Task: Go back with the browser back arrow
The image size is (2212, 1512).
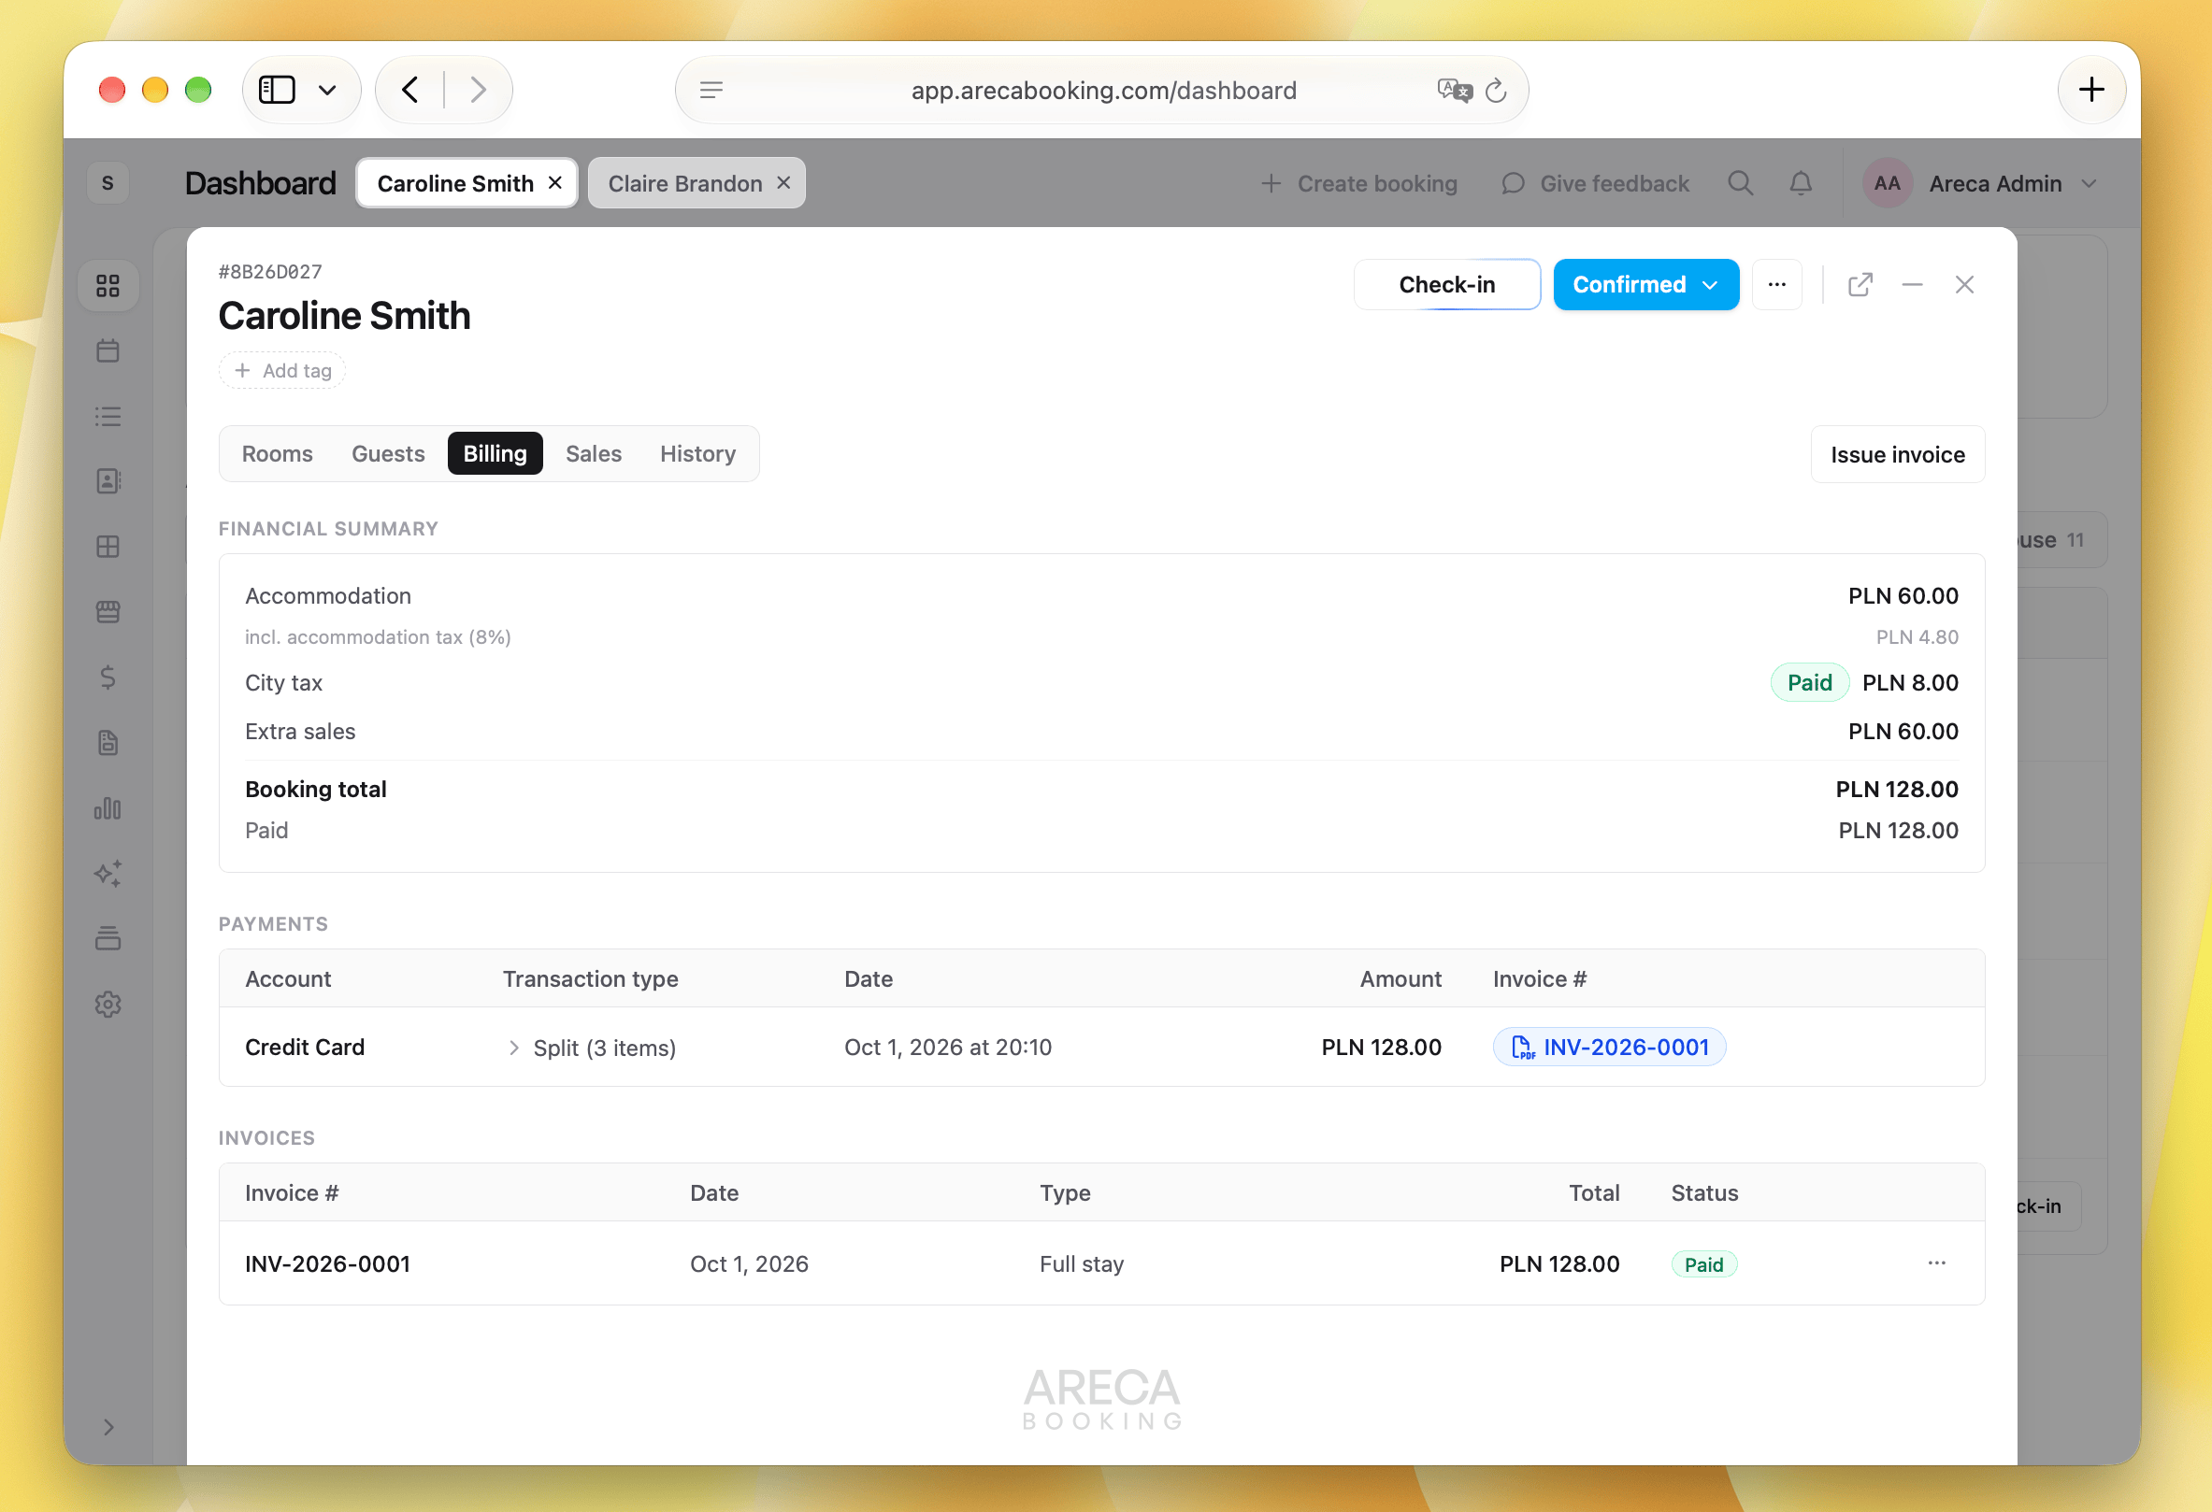Action: point(410,90)
